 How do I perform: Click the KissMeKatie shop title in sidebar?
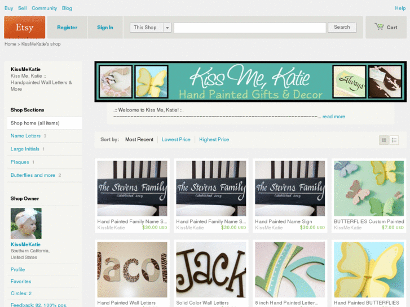(25, 69)
